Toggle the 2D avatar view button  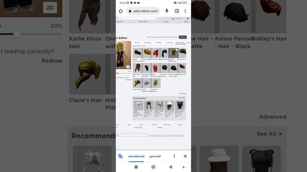tap(128, 67)
